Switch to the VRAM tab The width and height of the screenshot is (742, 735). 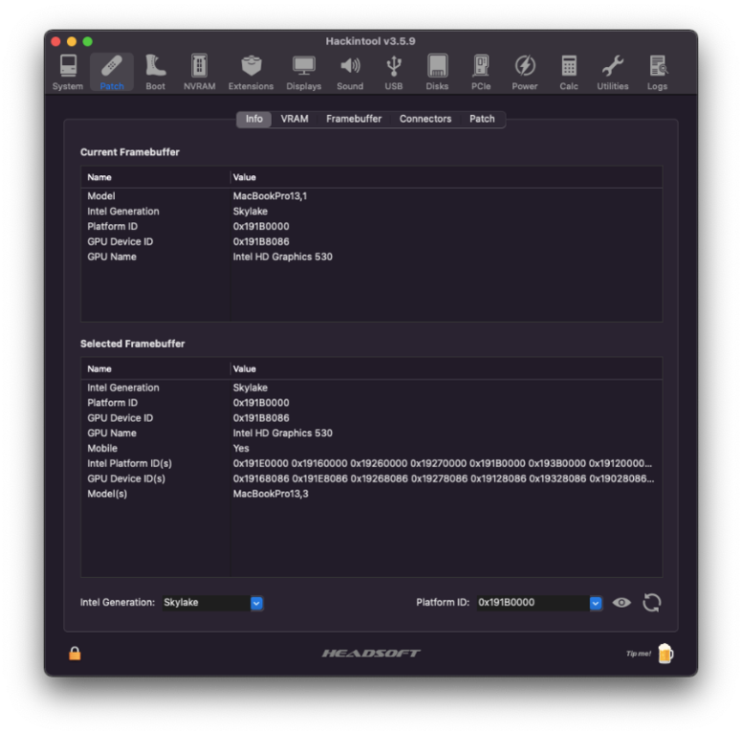295,119
